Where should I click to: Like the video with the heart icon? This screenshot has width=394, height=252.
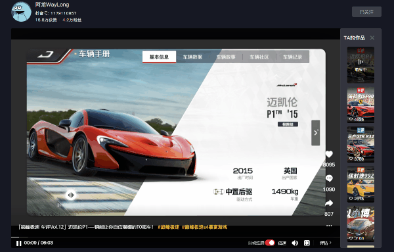point(329,154)
